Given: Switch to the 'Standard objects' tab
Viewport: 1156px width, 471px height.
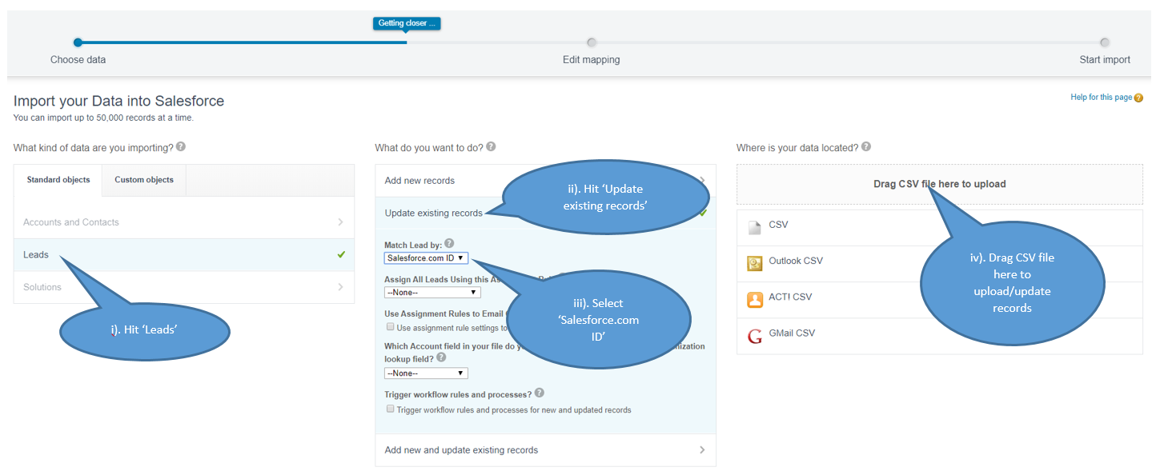Looking at the screenshot, I should (58, 180).
